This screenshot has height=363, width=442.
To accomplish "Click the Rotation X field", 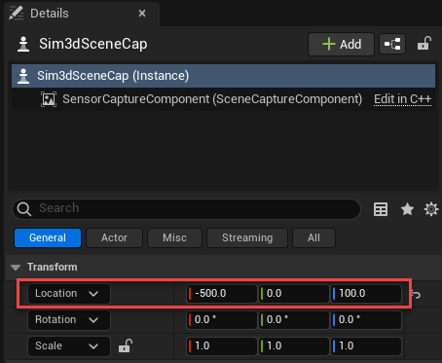I will click(x=222, y=320).
